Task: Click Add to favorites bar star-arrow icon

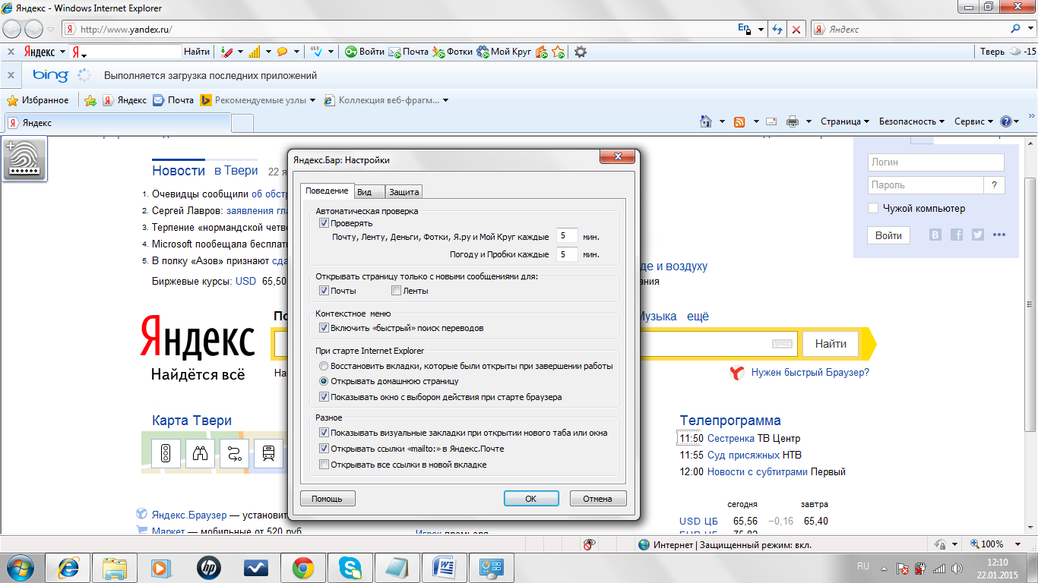Action: click(x=90, y=100)
